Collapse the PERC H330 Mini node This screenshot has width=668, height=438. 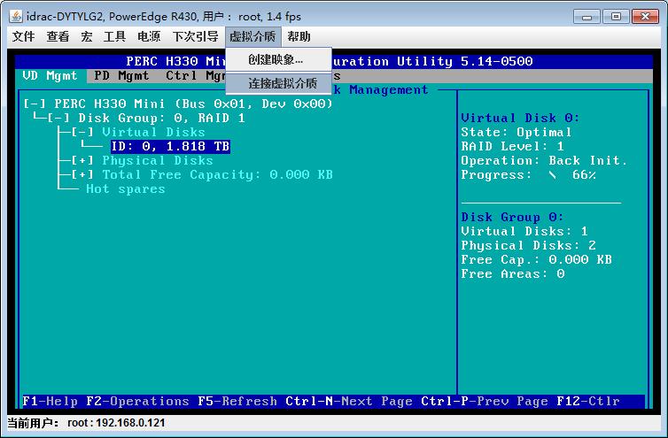click(35, 104)
